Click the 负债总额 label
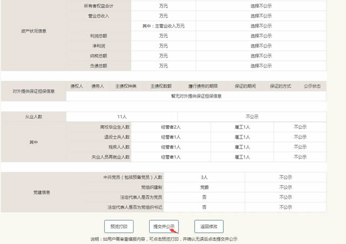This screenshot has width=346, height=244. [98, 66]
